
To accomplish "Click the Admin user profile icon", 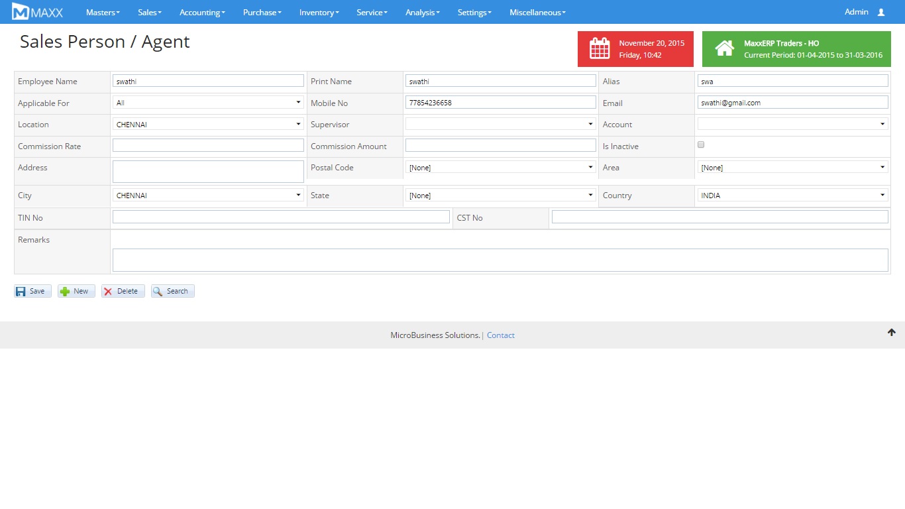I will tap(880, 12).
